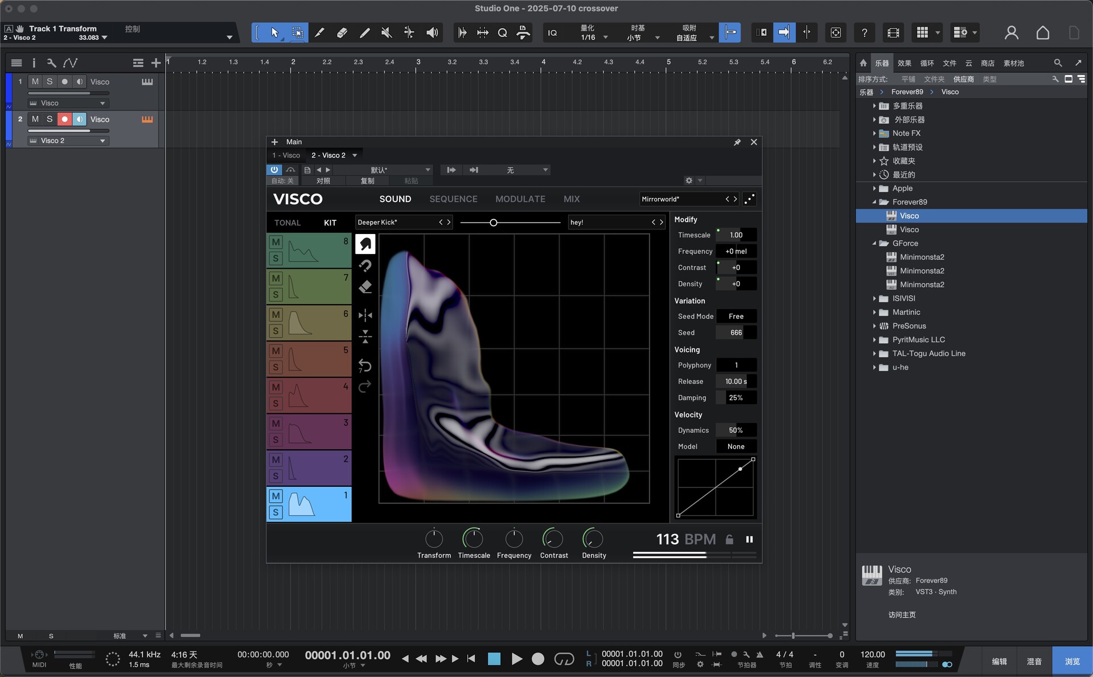
Task: Add a new track with plus
Action: [x=155, y=63]
